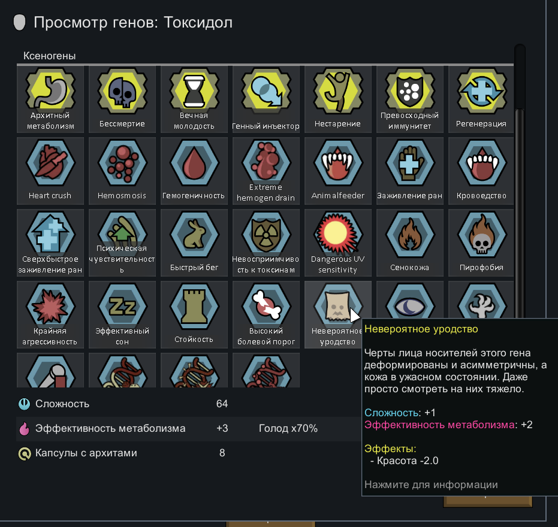The width and height of the screenshot is (558, 527).
Task: Open the Эффективный сон gene info
Action: click(122, 315)
